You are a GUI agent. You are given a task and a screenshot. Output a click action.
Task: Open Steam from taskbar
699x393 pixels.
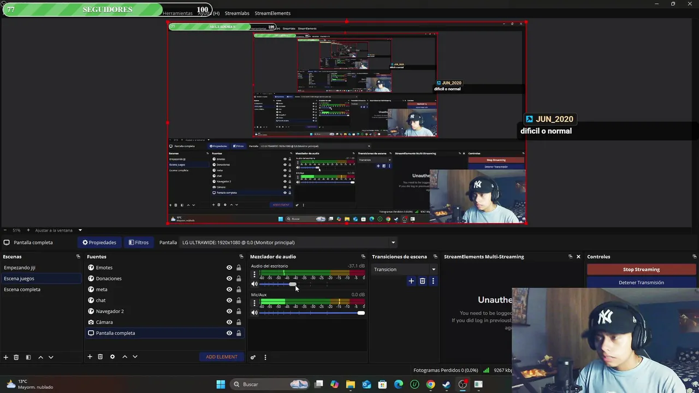(446, 384)
